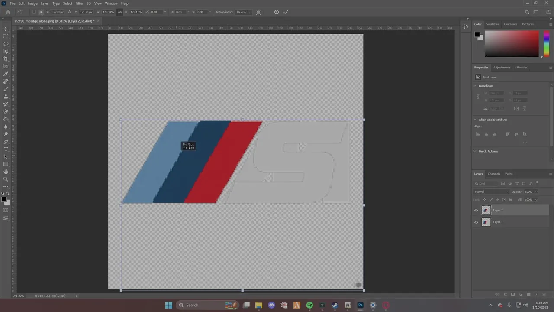Delete layer with the trash icon
The width and height of the screenshot is (554, 312).
click(545, 294)
